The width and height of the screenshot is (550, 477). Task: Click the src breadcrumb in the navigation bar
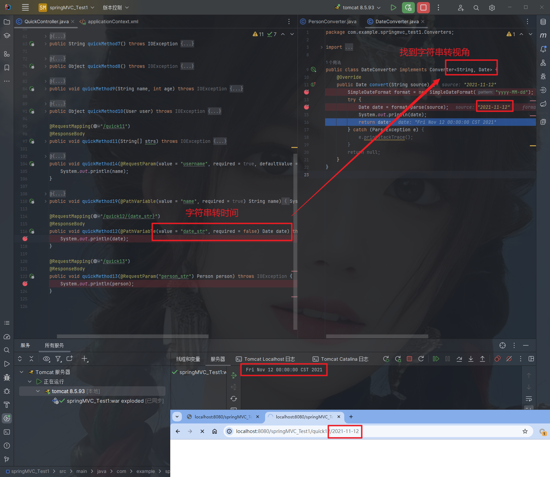point(63,471)
